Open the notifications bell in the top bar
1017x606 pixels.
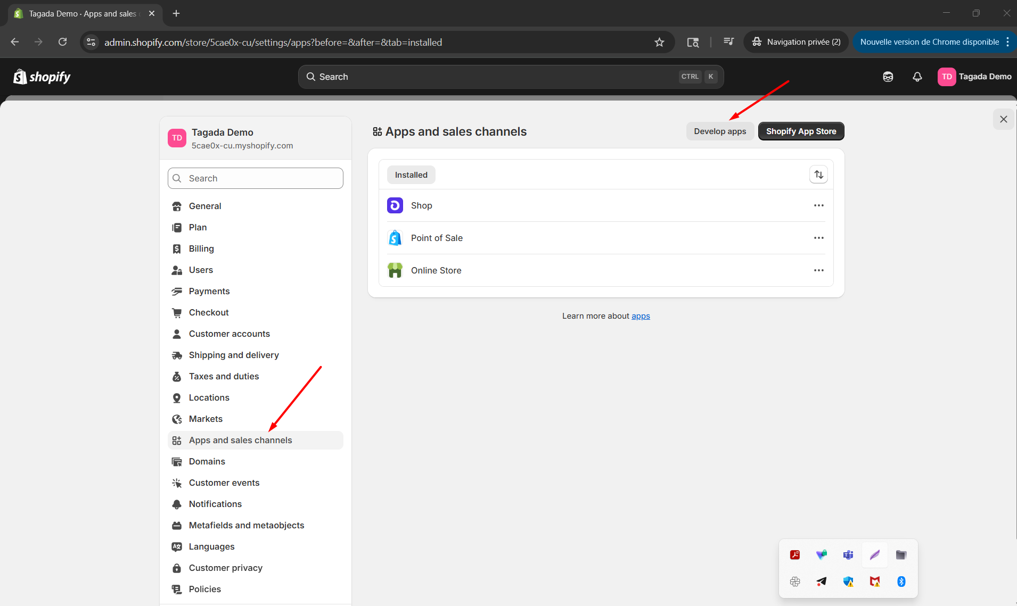[x=917, y=77]
